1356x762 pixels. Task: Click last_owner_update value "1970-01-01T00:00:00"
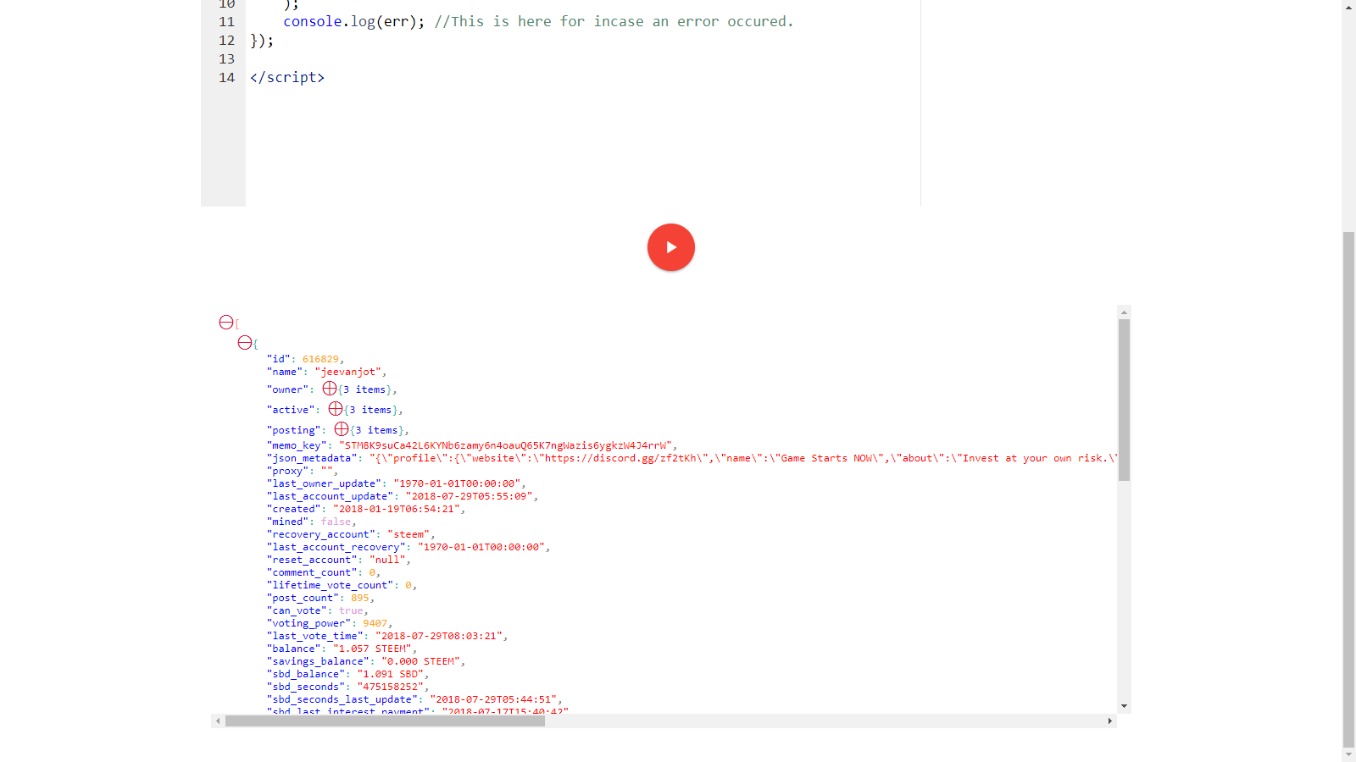tap(458, 483)
